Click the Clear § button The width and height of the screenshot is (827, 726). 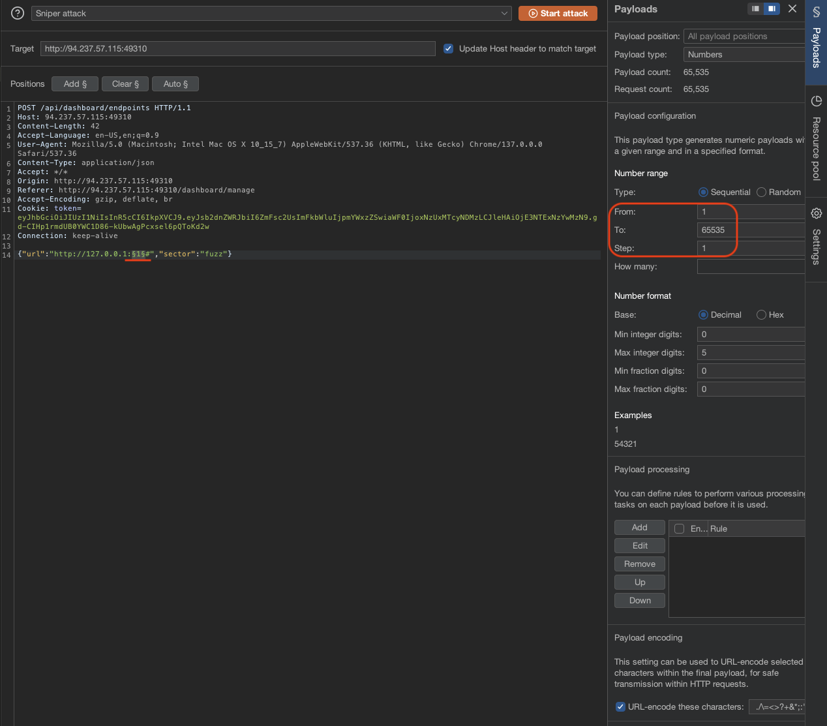pyautogui.click(x=125, y=84)
